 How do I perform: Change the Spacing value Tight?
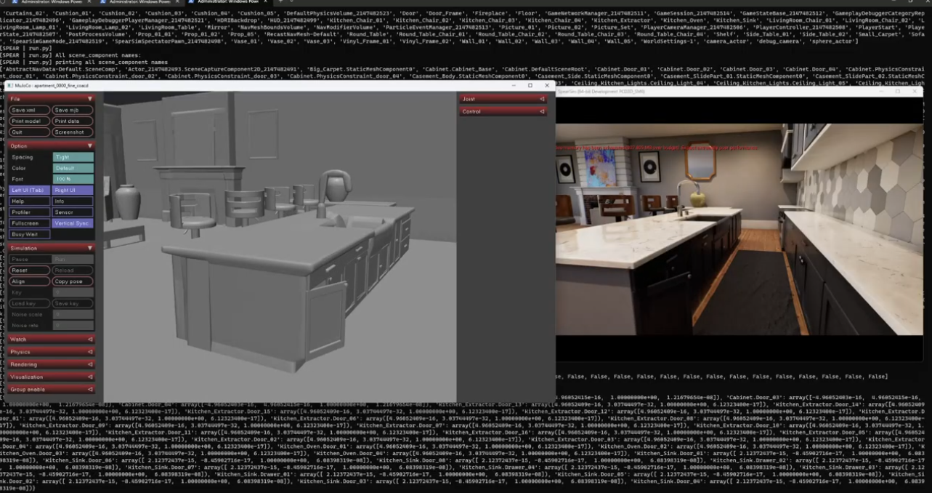(x=73, y=157)
